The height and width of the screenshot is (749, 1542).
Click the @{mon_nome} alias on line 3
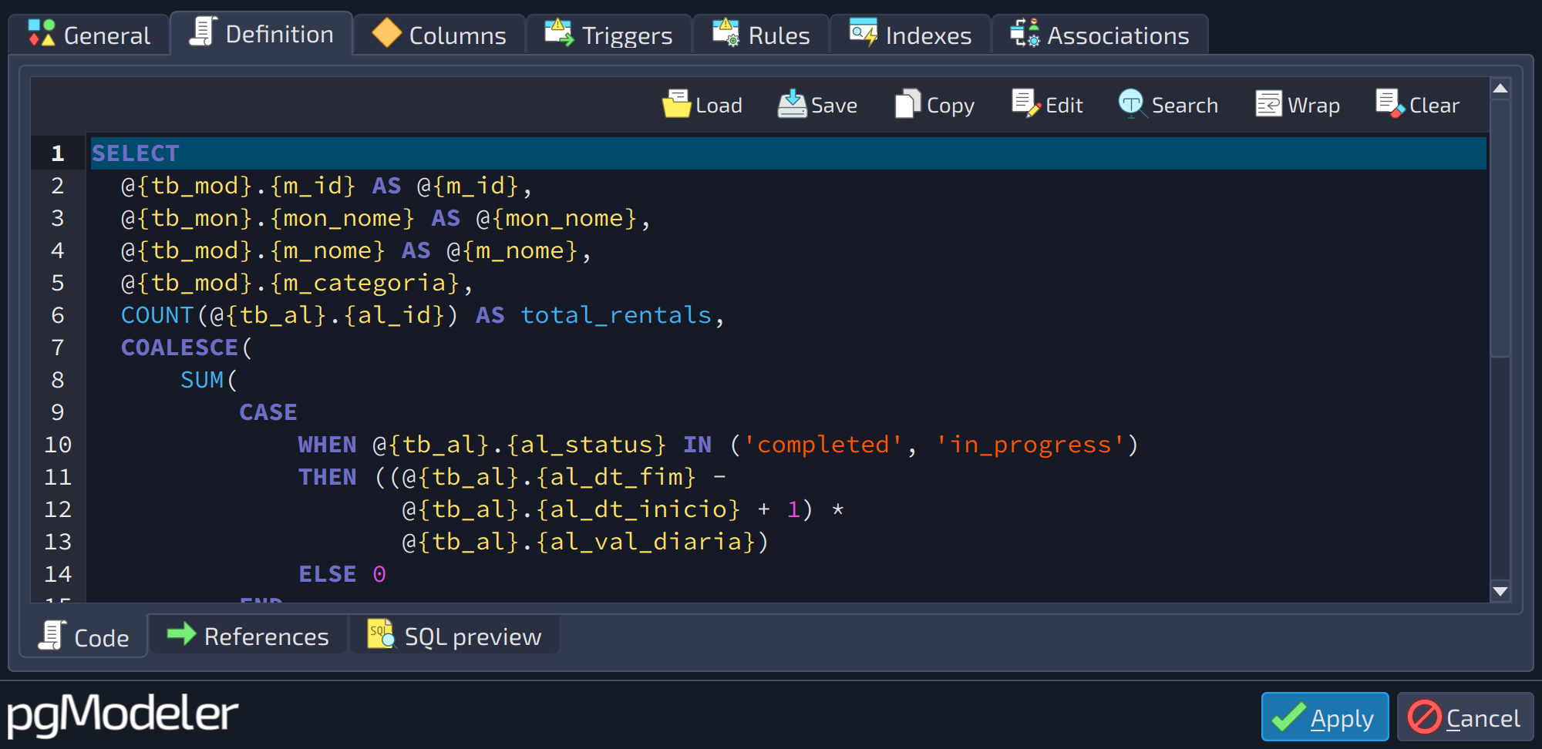pos(557,218)
